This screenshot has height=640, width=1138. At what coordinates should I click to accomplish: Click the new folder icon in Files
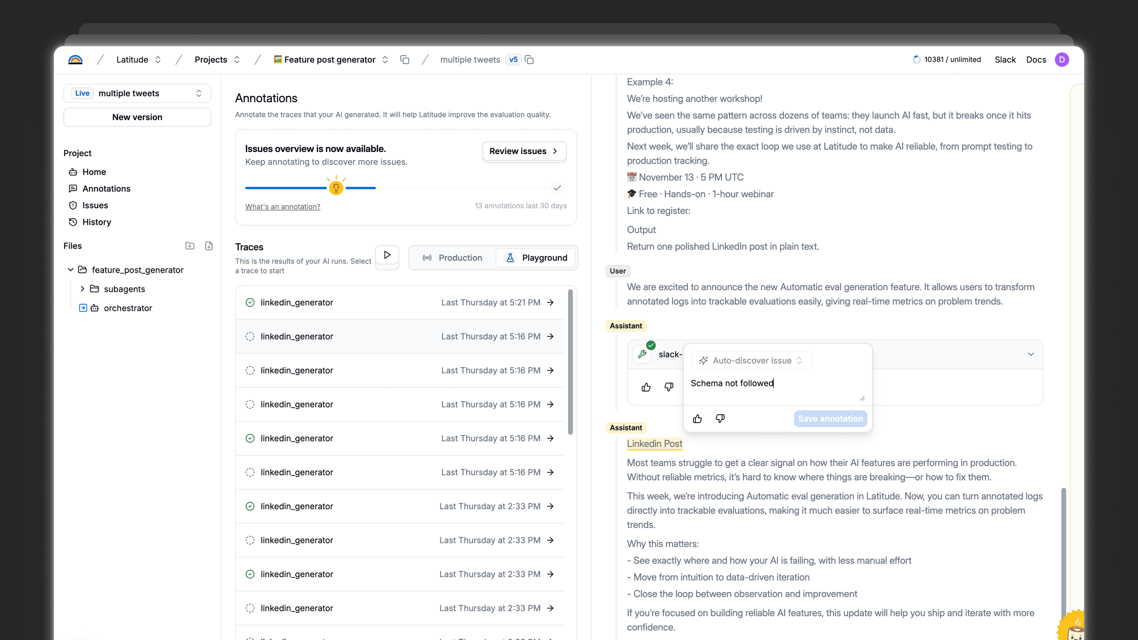point(190,246)
